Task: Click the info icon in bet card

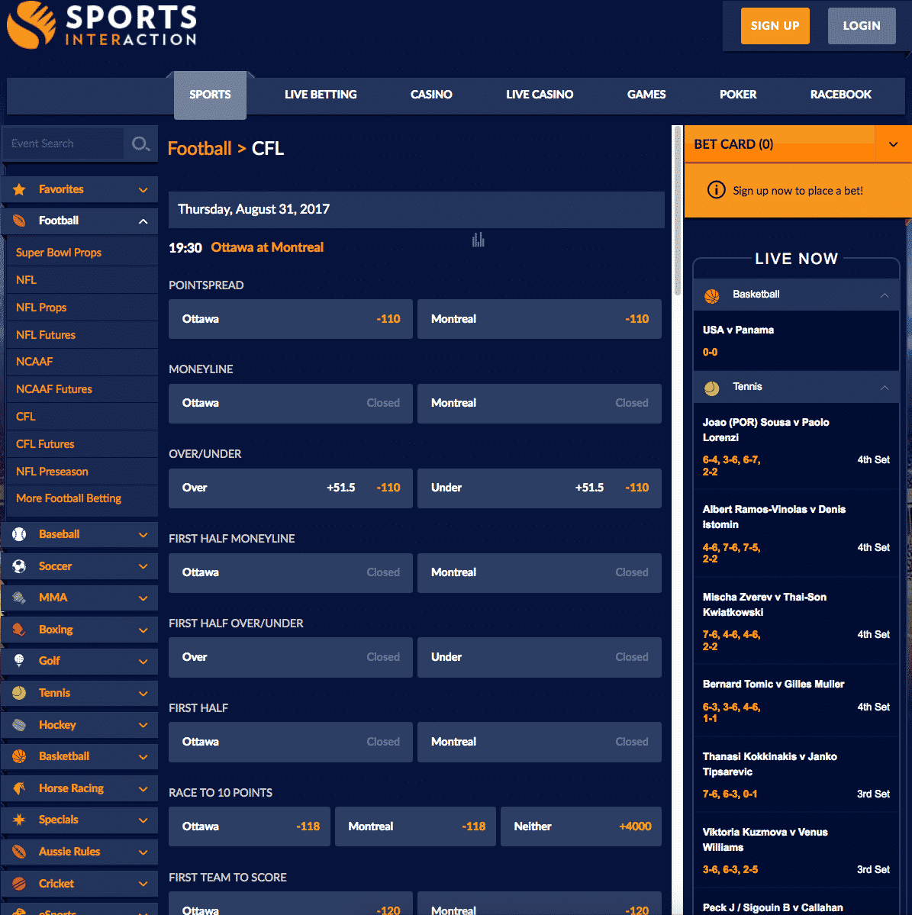Action: (716, 190)
